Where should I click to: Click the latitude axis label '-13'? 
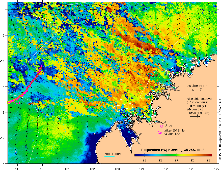[x=3, y=35]
